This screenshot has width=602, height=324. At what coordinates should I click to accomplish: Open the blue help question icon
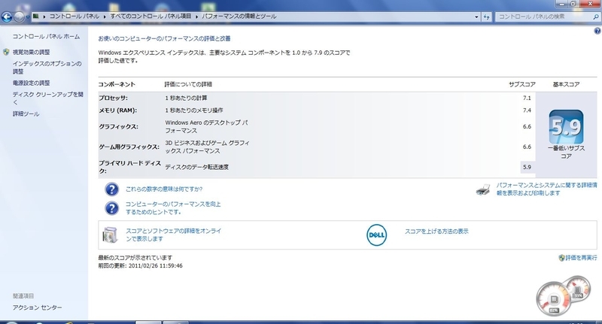click(x=597, y=31)
